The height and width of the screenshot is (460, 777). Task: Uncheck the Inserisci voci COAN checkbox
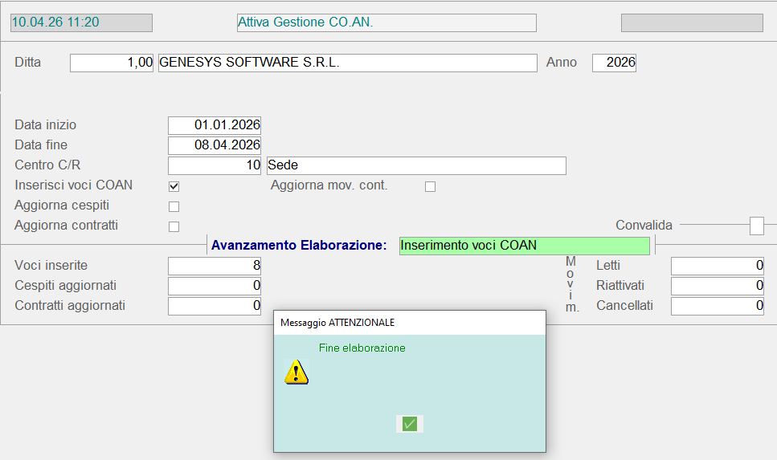[x=174, y=186]
